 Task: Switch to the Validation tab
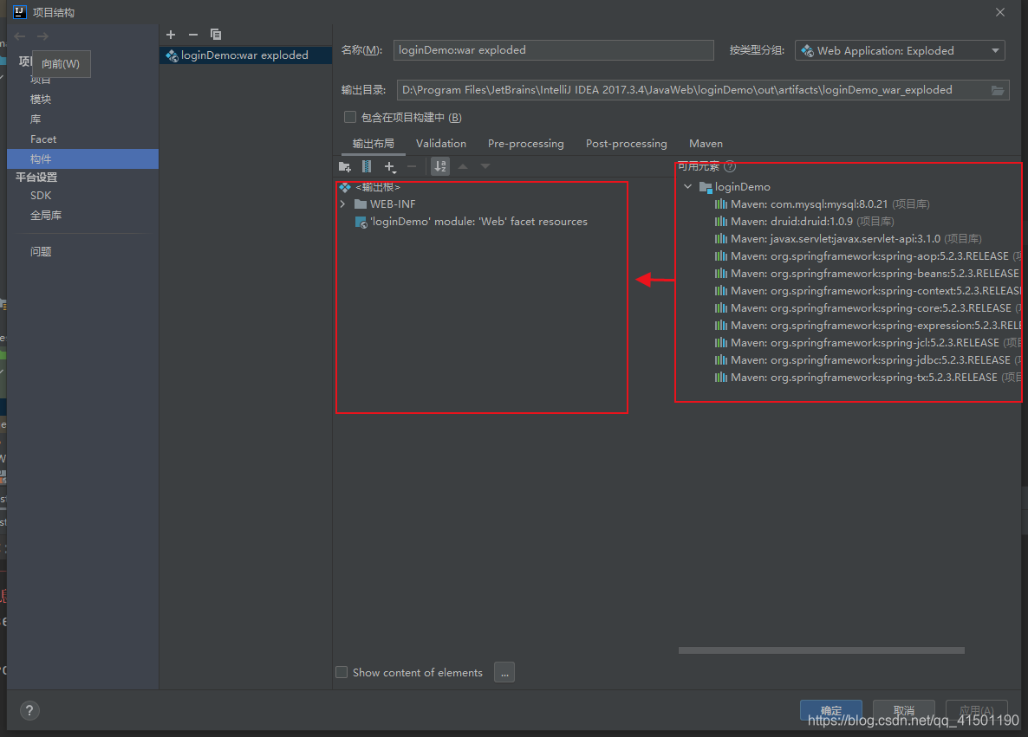click(441, 144)
